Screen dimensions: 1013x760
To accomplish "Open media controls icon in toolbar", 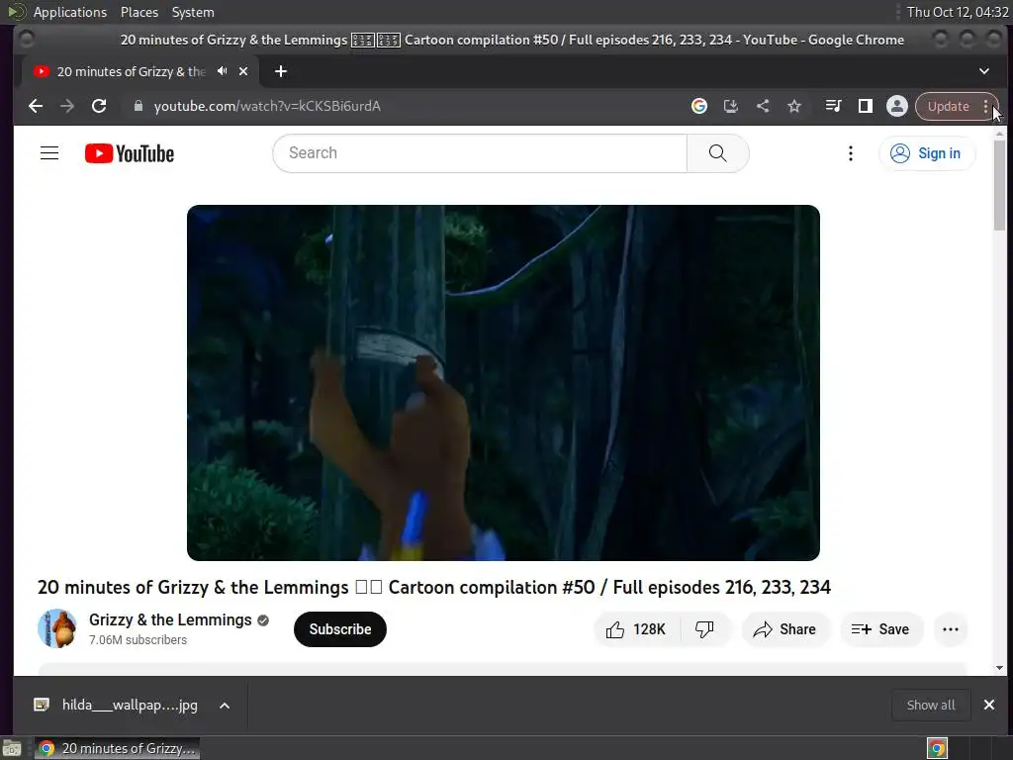I will pos(833,106).
